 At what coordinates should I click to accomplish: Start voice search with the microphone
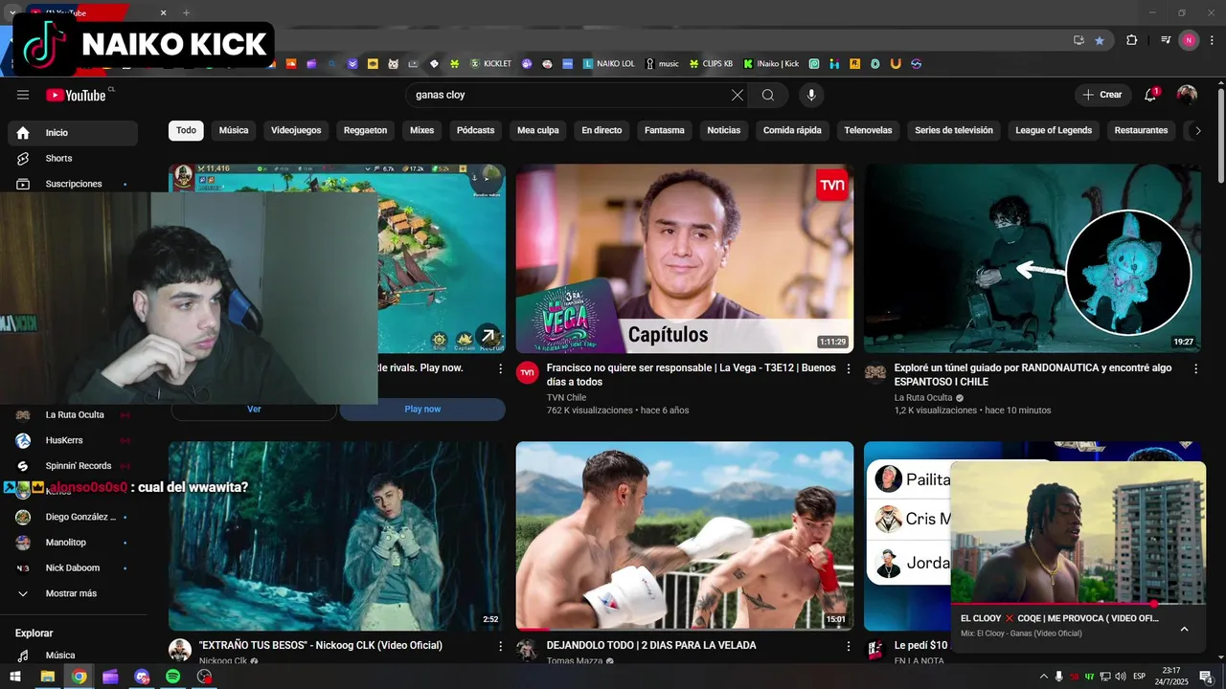click(x=811, y=95)
